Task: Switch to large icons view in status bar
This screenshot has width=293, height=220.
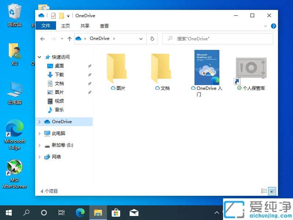Action: coord(272,191)
